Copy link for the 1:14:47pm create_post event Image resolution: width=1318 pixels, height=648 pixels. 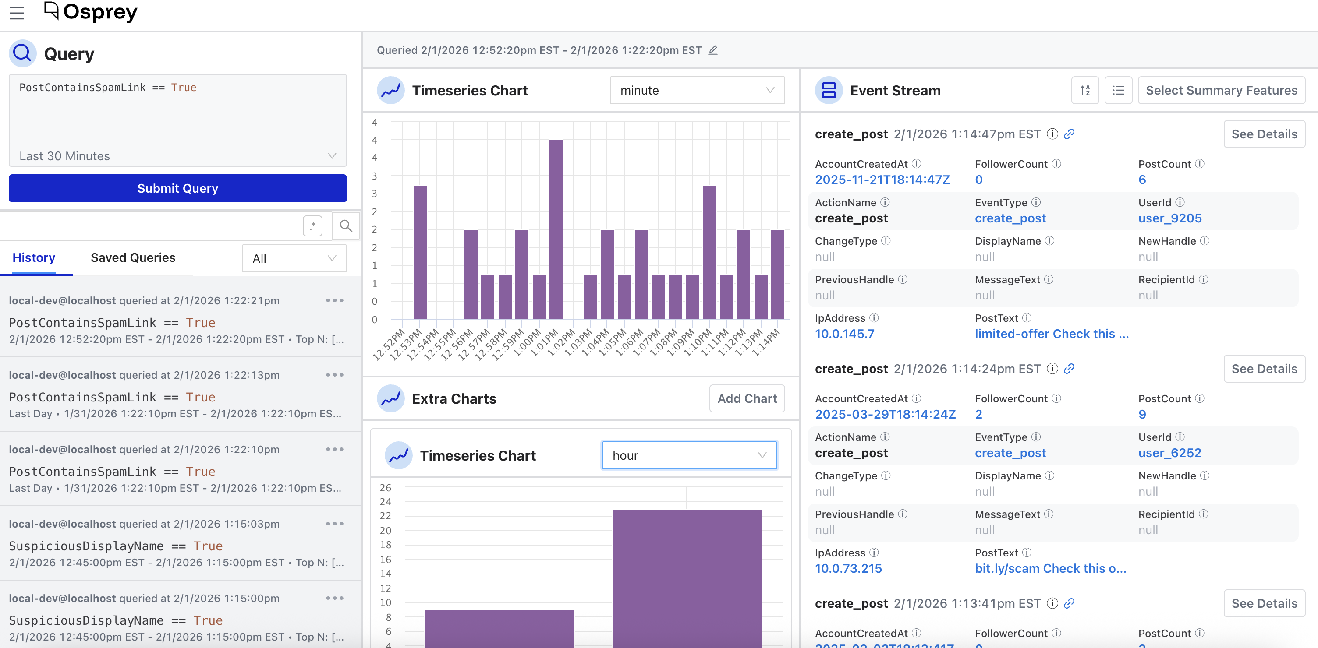(1069, 134)
